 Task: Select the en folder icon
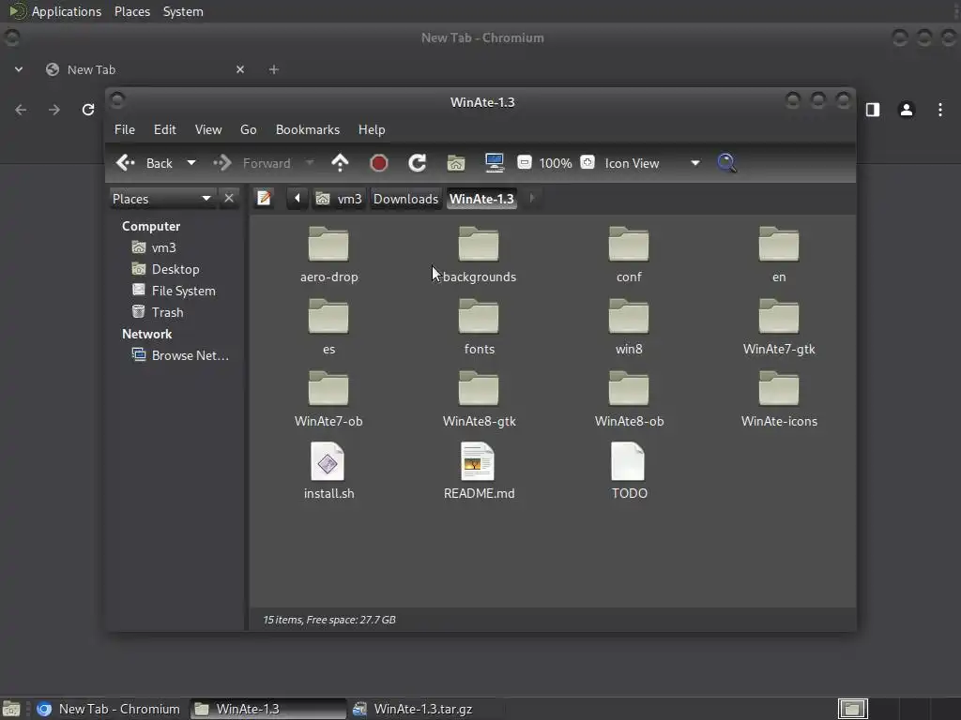click(x=779, y=245)
